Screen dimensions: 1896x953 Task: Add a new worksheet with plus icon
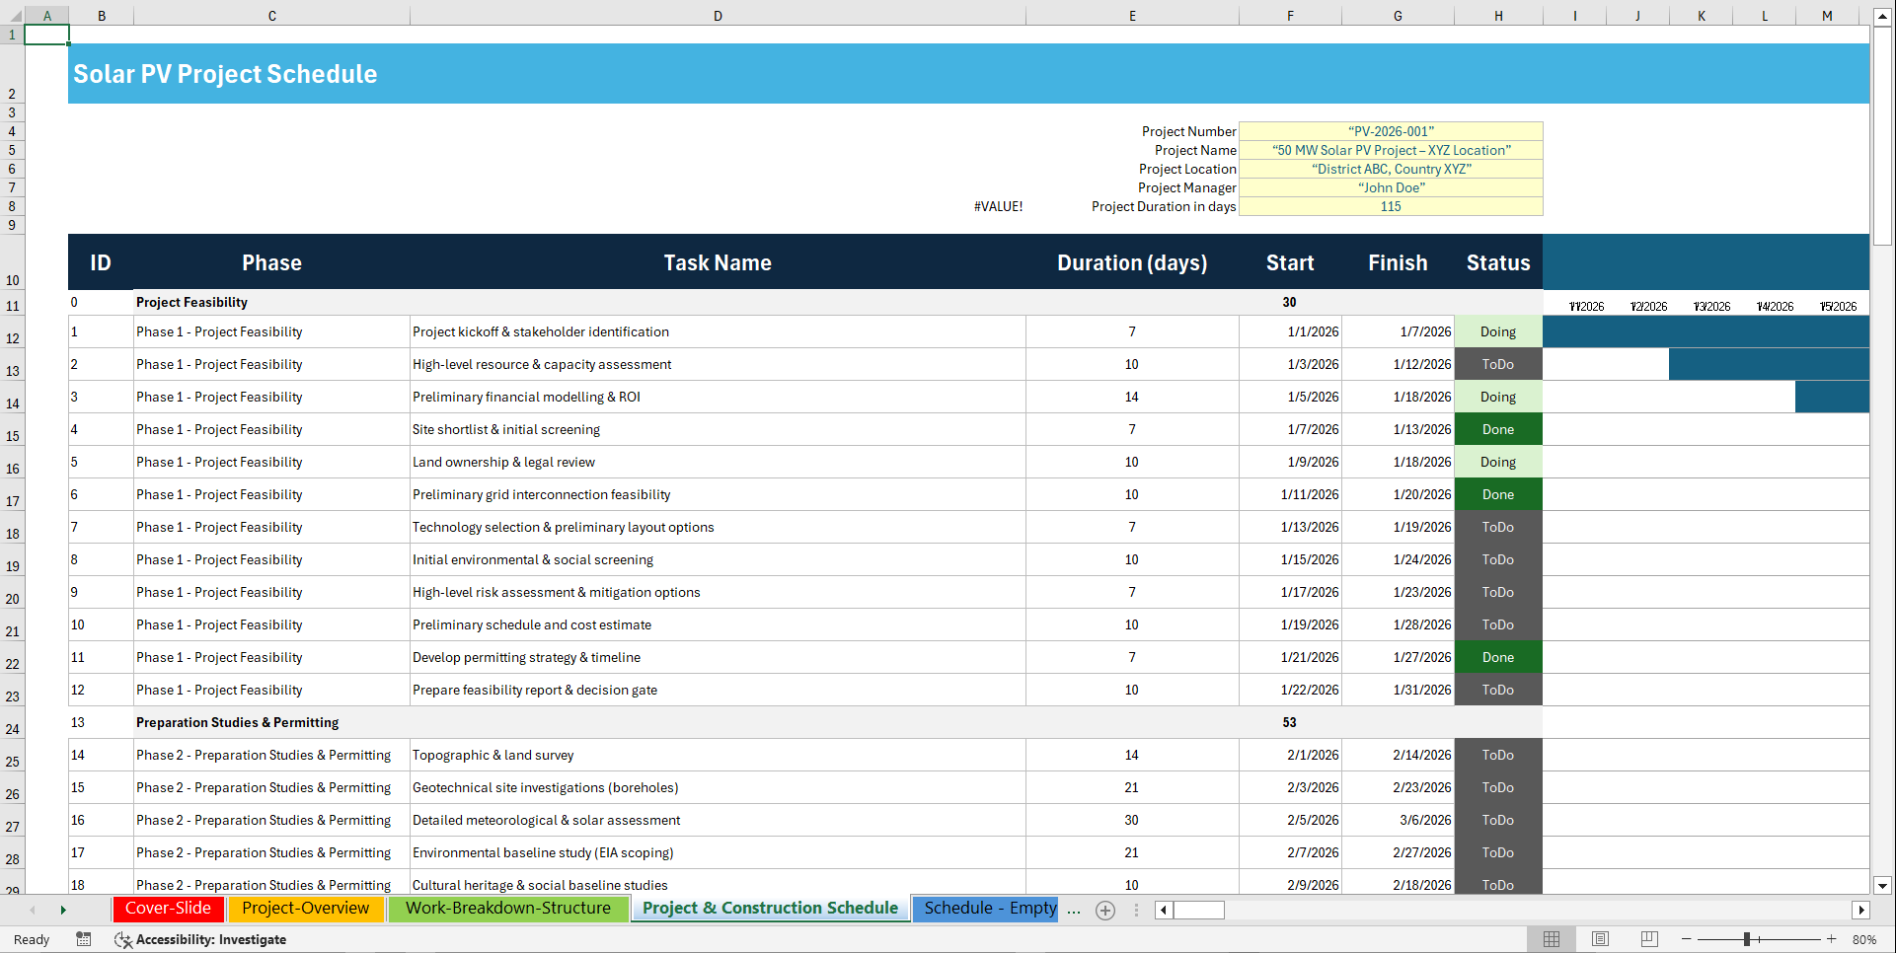tap(1104, 911)
